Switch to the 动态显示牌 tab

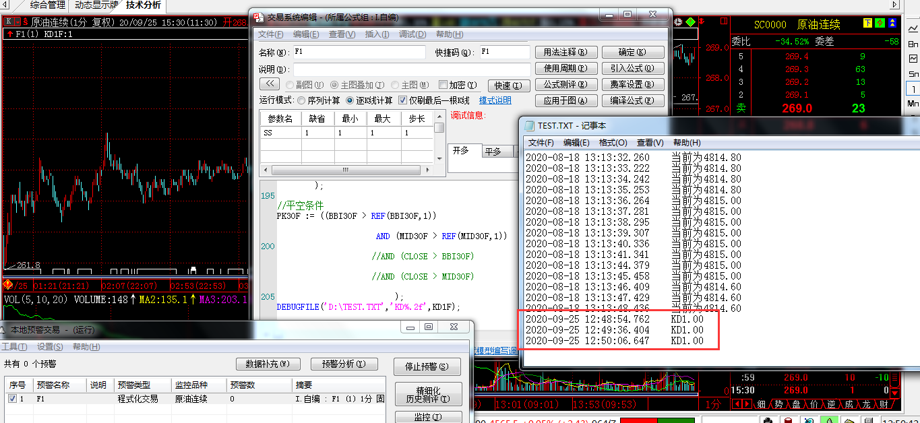[96, 5]
